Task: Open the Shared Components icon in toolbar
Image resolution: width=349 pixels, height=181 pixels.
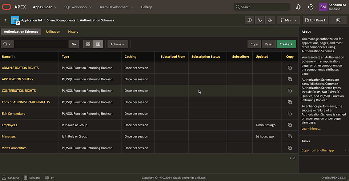Action: point(269,20)
